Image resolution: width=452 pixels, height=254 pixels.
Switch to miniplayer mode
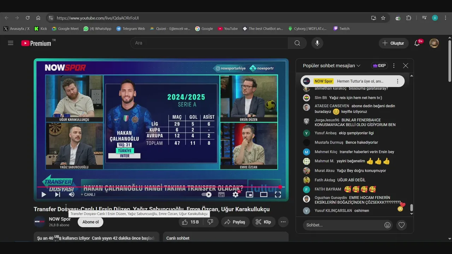(250, 194)
